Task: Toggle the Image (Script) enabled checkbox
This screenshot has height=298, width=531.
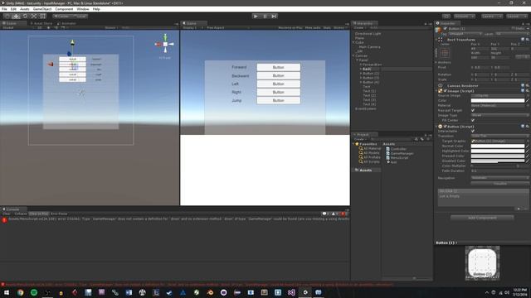Action: click(x=445, y=91)
